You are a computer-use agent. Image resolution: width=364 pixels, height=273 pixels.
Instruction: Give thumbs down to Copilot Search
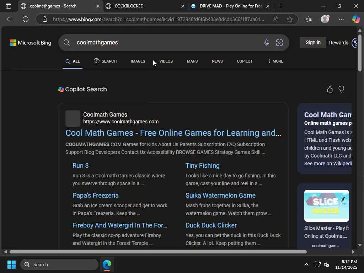coord(341,89)
